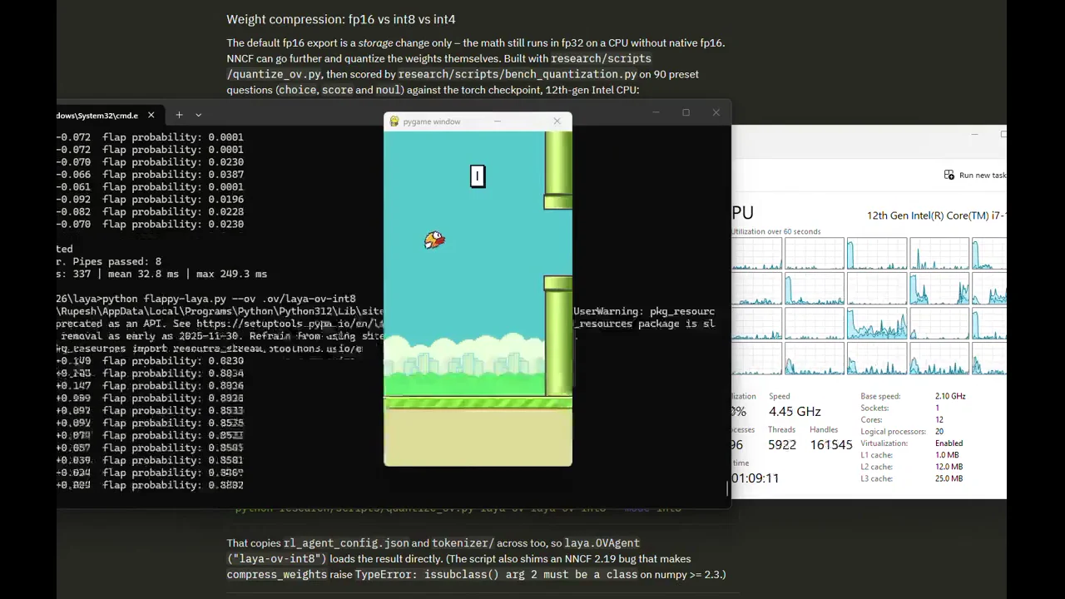Click the lower green pipe in game
Image resolution: width=1065 pixels, height=599 pixels.
558,336
